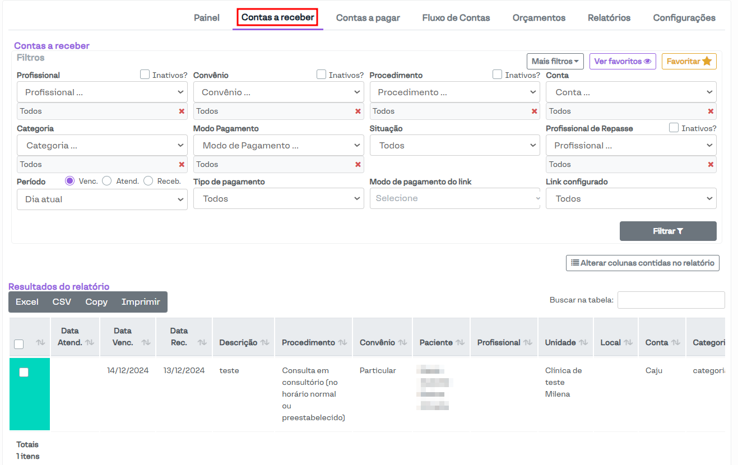Select the Atend. period radio button
This screenshot has height=465, width=738.
pyautogui.click(x=106, y=181)
